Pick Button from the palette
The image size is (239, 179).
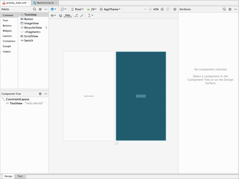coord(34,19)
